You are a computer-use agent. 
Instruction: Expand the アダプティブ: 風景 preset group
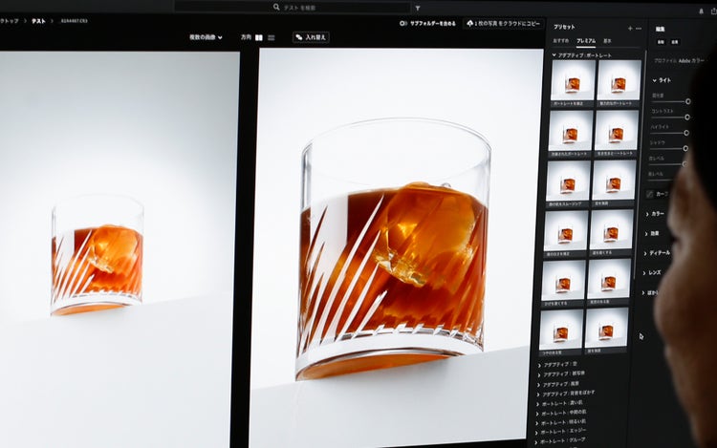(539, 384)
